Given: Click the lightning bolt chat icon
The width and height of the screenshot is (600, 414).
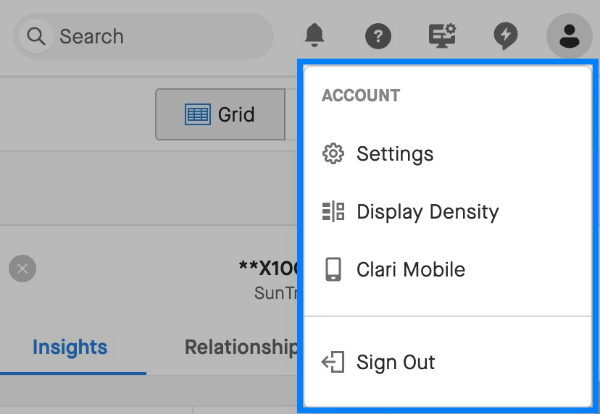Looking at the screenshot, I should [506, 36].
